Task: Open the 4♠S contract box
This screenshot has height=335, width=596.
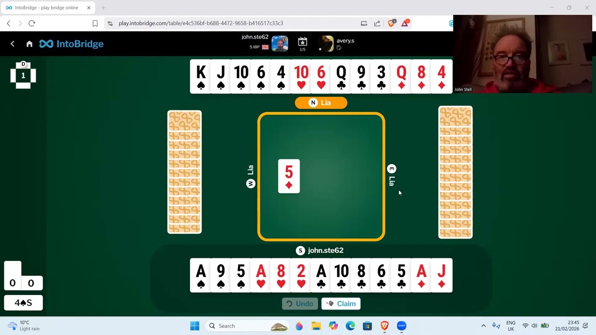Action: (x=23, y=303)
